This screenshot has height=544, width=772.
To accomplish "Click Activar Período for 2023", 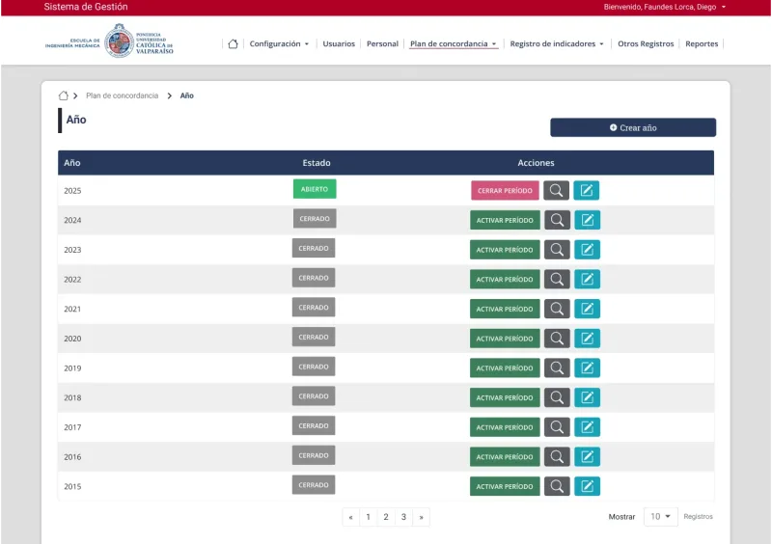I will pos(505,250).
